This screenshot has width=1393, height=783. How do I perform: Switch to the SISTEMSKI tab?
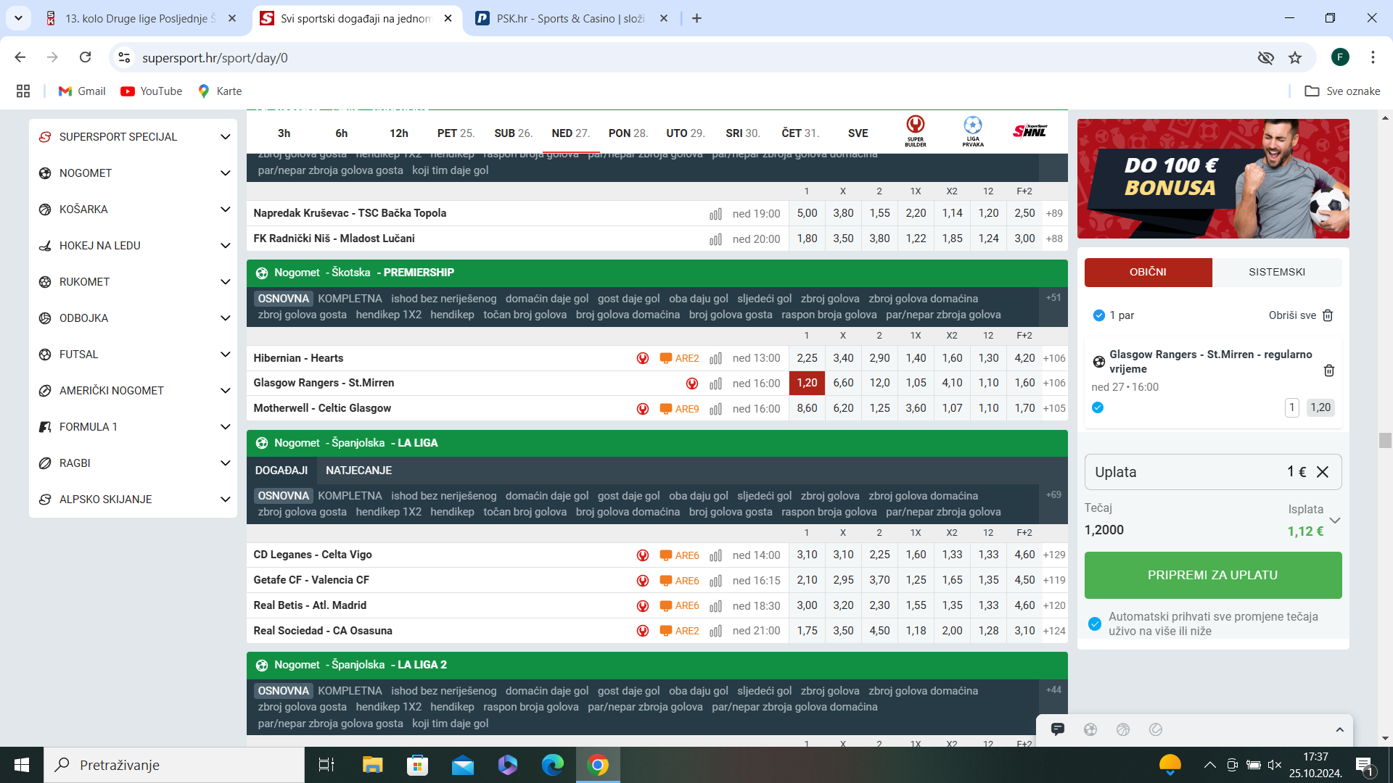tap(1276, 272)
